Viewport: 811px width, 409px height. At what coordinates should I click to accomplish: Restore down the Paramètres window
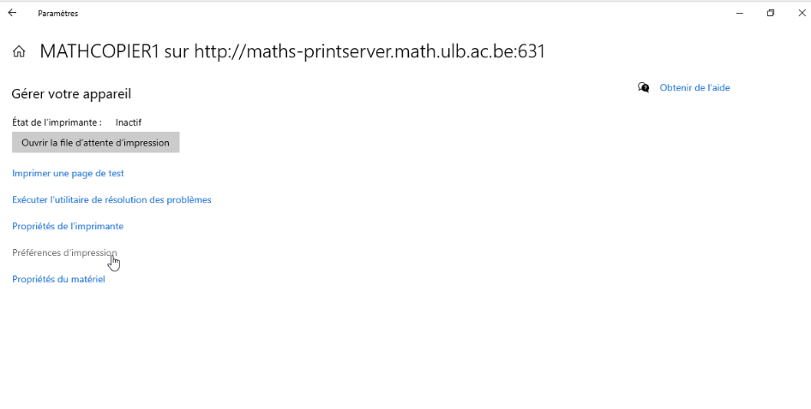pyautogui.click(x=771, y=13)
